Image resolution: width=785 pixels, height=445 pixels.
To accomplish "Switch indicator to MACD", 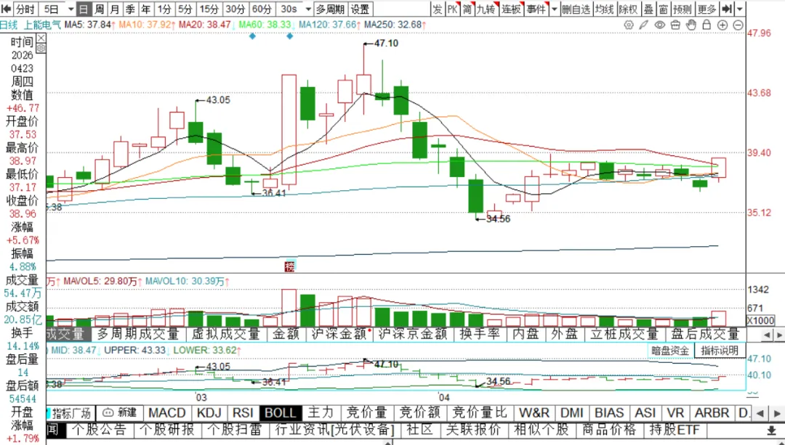I will [167, 413].
